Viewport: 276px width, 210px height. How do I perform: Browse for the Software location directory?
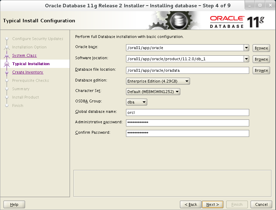261,59
